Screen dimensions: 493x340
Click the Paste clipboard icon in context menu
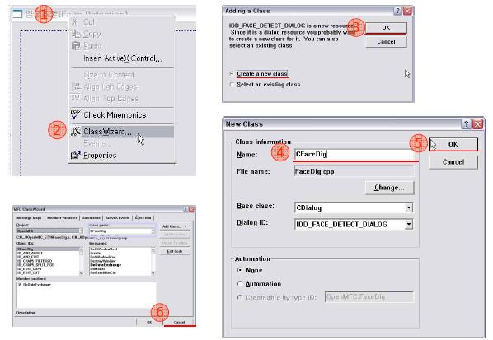(76, 46)
